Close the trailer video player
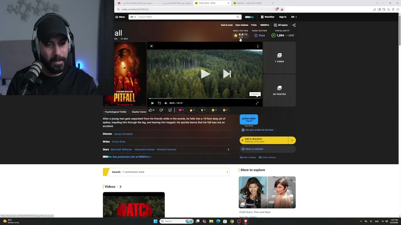This screenshot has height=225, width=401. 151,46
